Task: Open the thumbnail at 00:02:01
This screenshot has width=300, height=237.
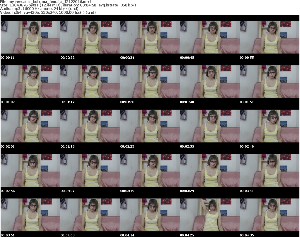Action: 30,126
